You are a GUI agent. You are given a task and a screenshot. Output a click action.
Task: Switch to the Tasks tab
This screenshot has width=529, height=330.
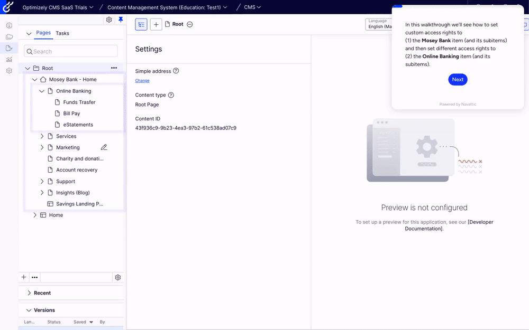(x=62, y=33)
